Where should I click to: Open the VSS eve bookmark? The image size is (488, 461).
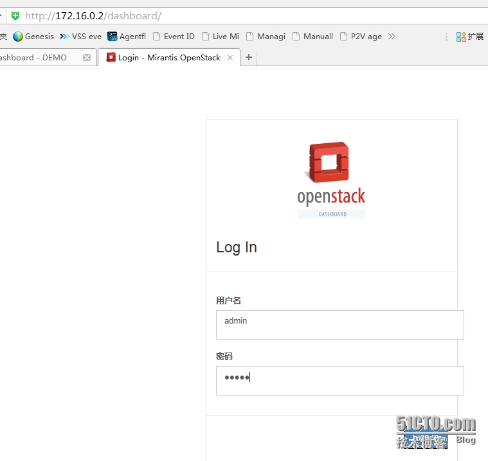click(x=80, y=37)
